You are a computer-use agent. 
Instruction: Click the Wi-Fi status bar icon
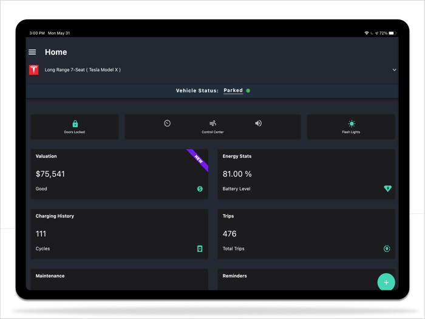(367, 33)
